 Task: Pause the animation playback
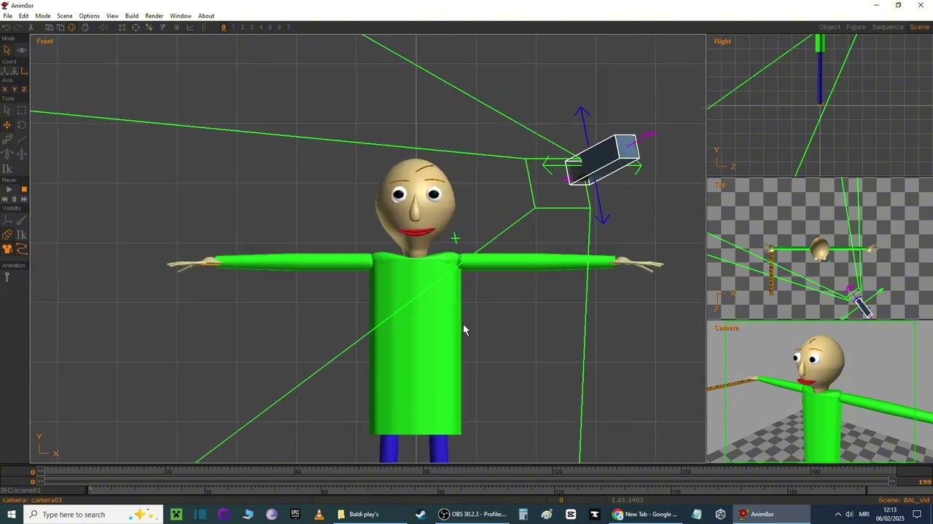pos(14,199)
